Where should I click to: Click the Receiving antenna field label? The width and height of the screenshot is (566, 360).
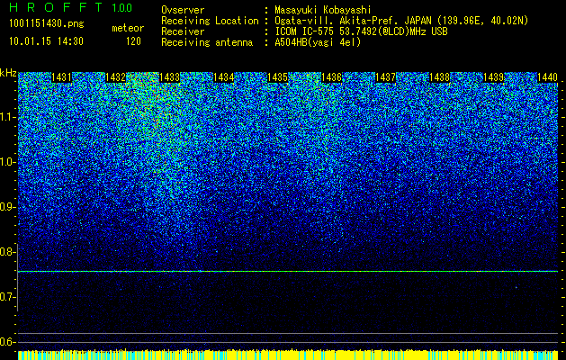pos(207,42)
